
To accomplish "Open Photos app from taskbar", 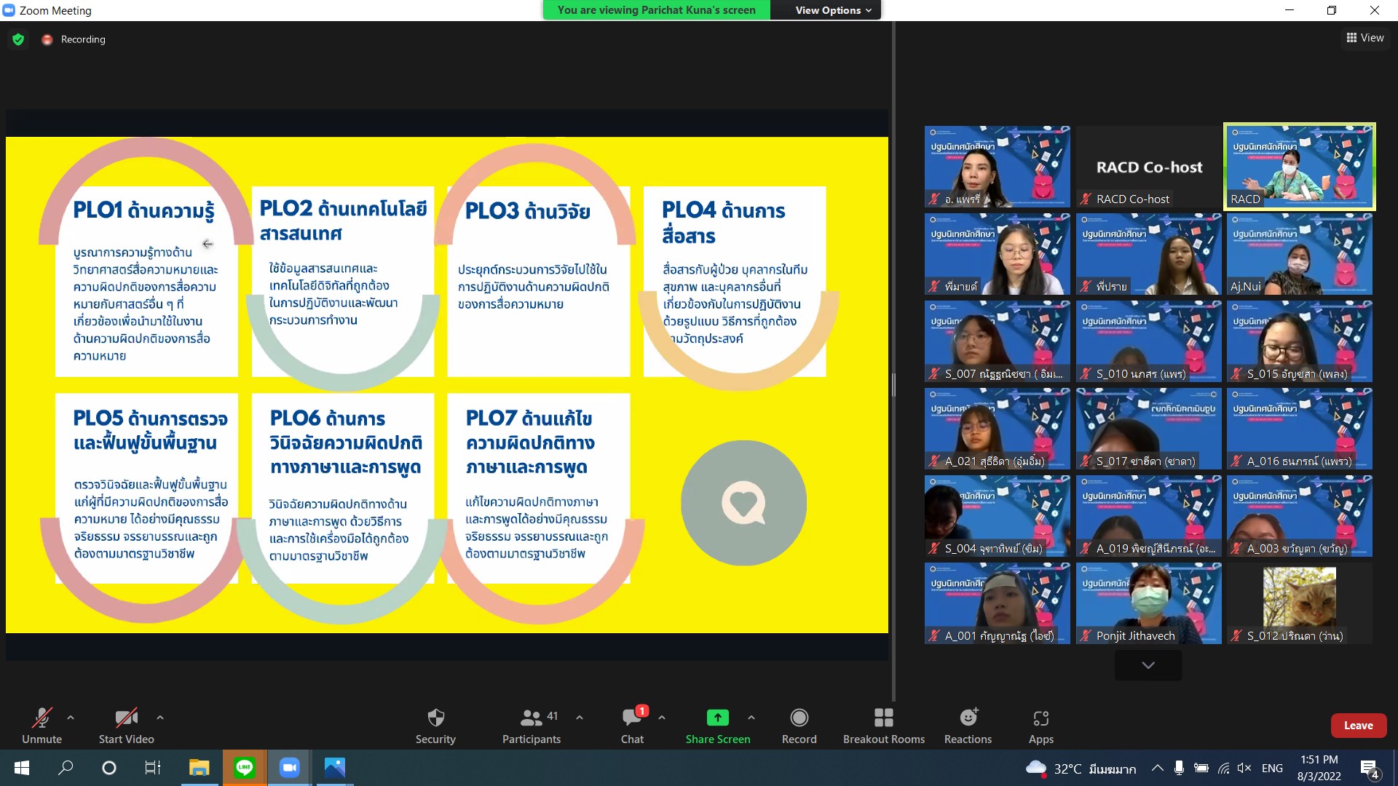I will pyautogui.click(x=335, y=768).
